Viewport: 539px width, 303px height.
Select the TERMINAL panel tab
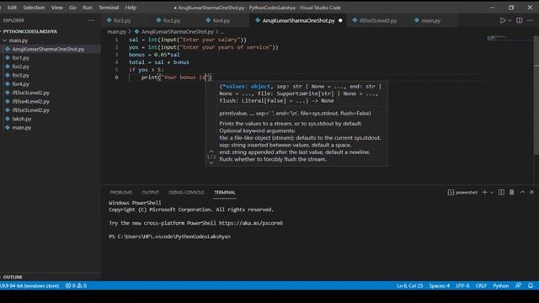[225, 193]
